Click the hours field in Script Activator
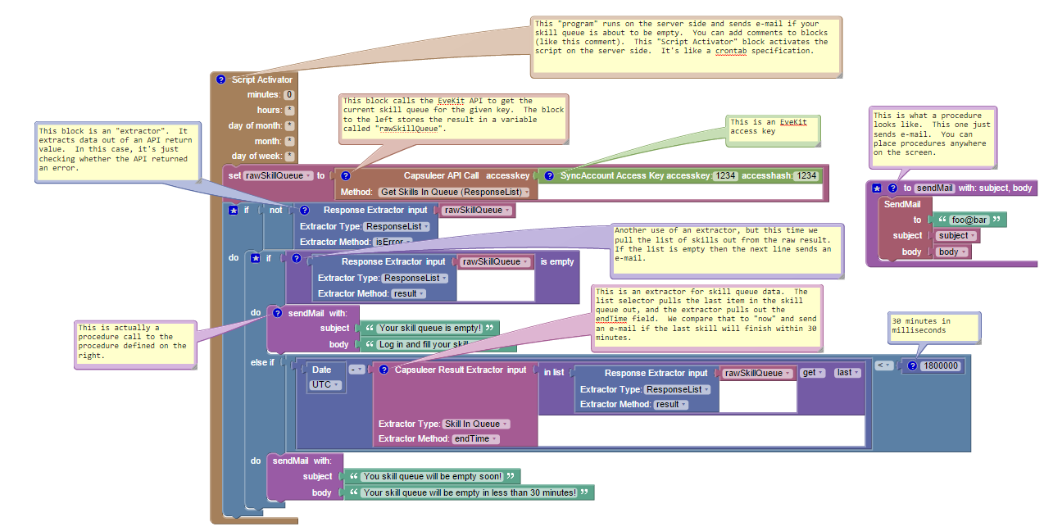 tap(289, 110)
